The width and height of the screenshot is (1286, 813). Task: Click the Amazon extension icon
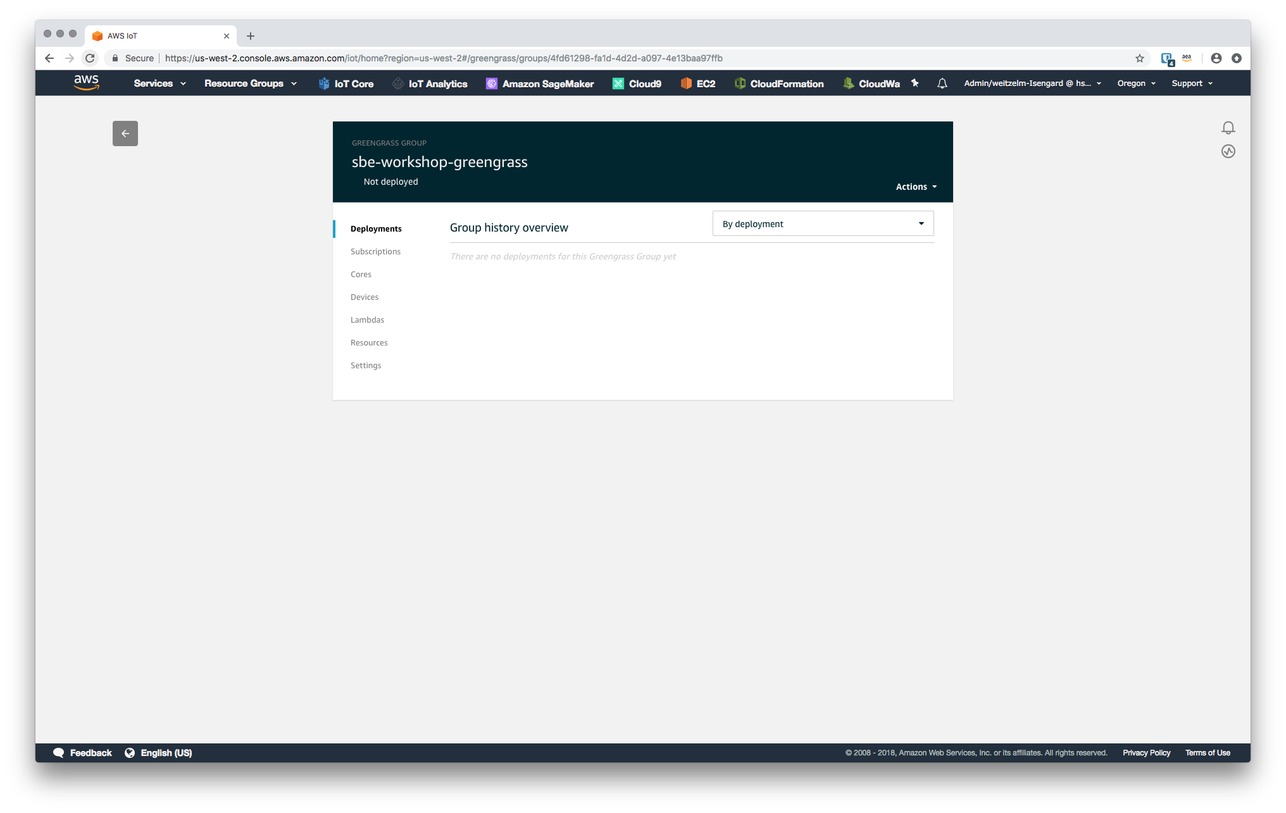pyautogui.click(x=1187, y=58)
